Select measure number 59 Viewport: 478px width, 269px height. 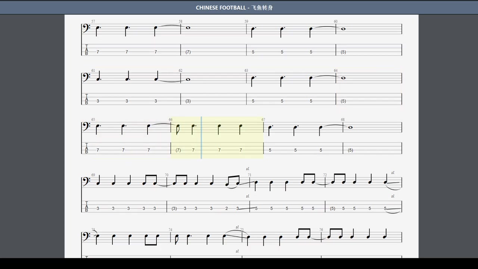click(246, 21)
